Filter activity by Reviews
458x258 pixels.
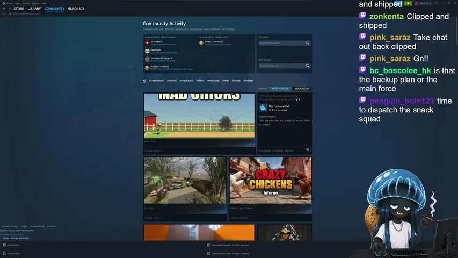coord(248,81)
